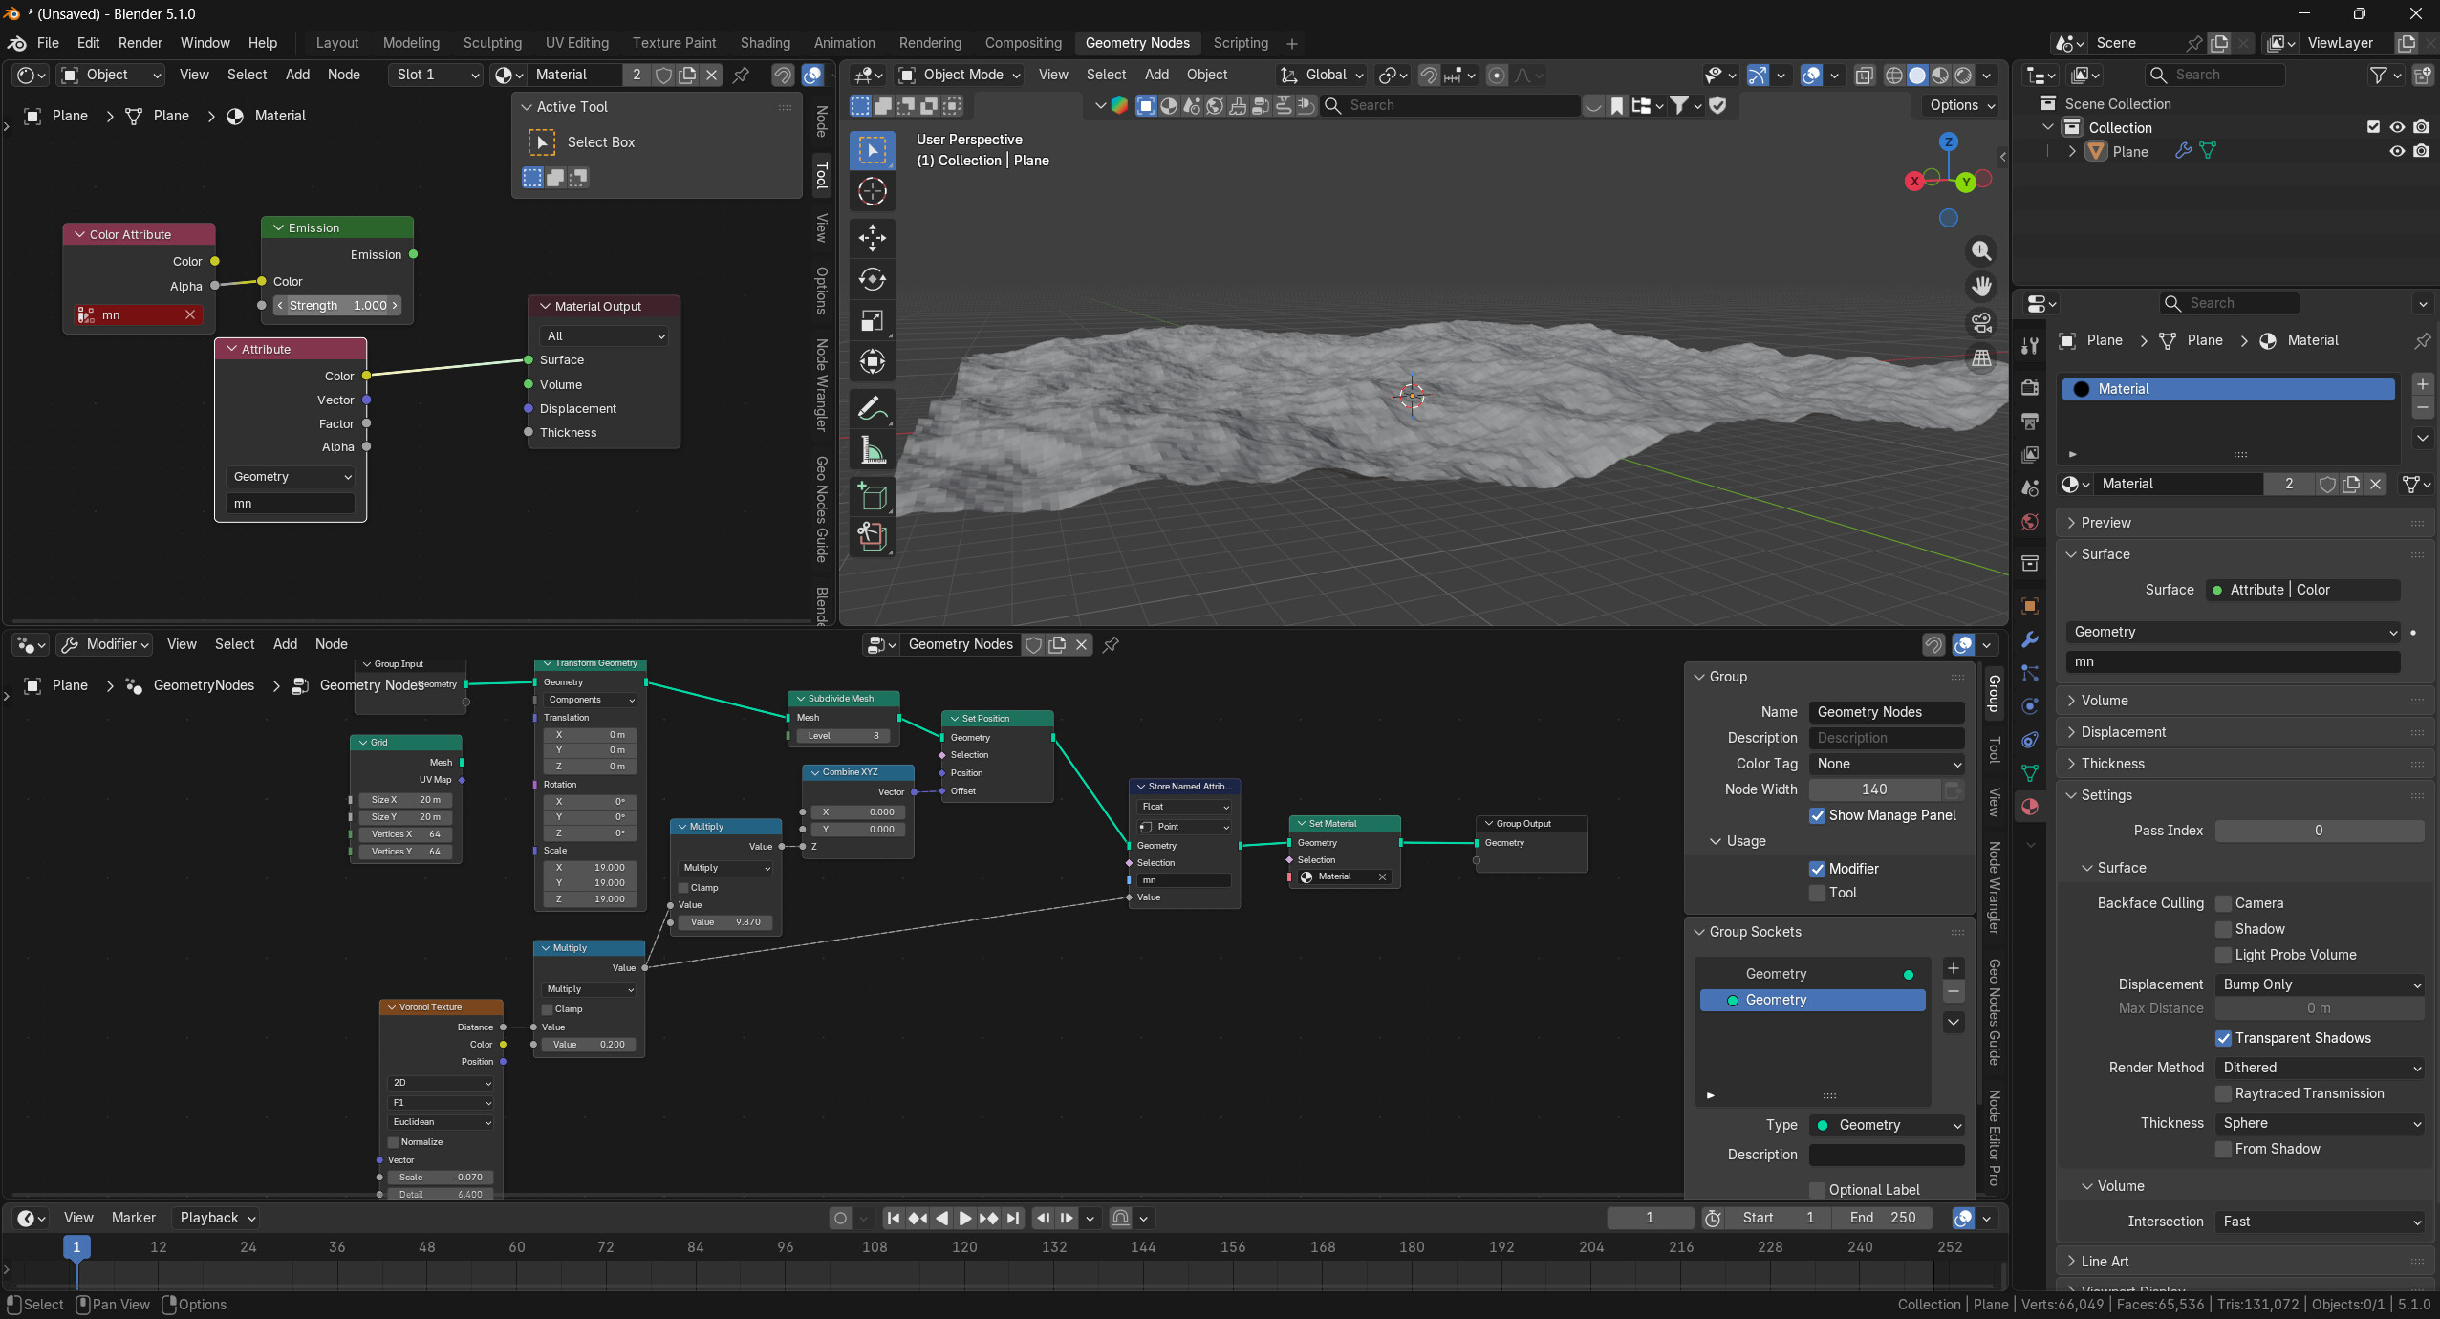Adjust the Emission Strength slider
This screenshot has width=2440, height=1319.
click(x=336, y=306)
